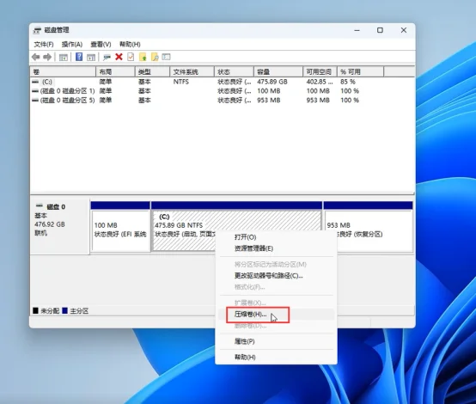
Task: Toggle the console tree toolbar icon
Action: coord(63,57)
